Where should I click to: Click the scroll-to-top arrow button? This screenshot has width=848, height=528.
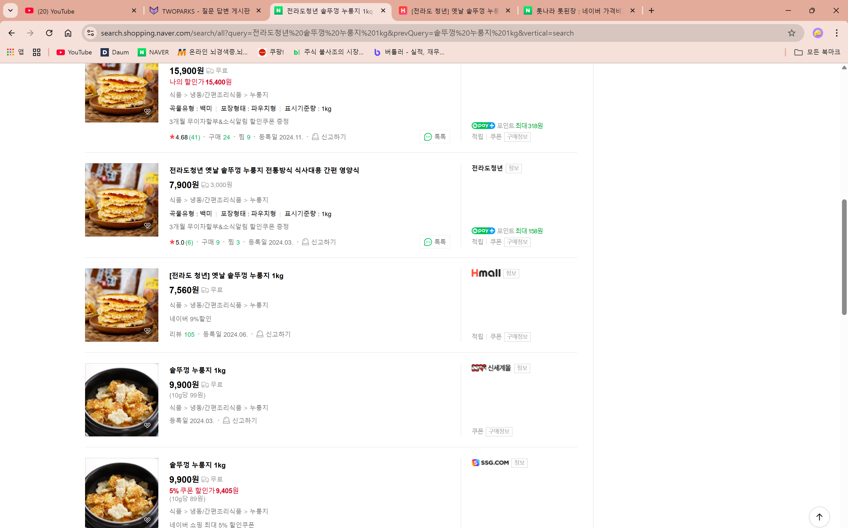pyautogui.click(x=819, y=516)
